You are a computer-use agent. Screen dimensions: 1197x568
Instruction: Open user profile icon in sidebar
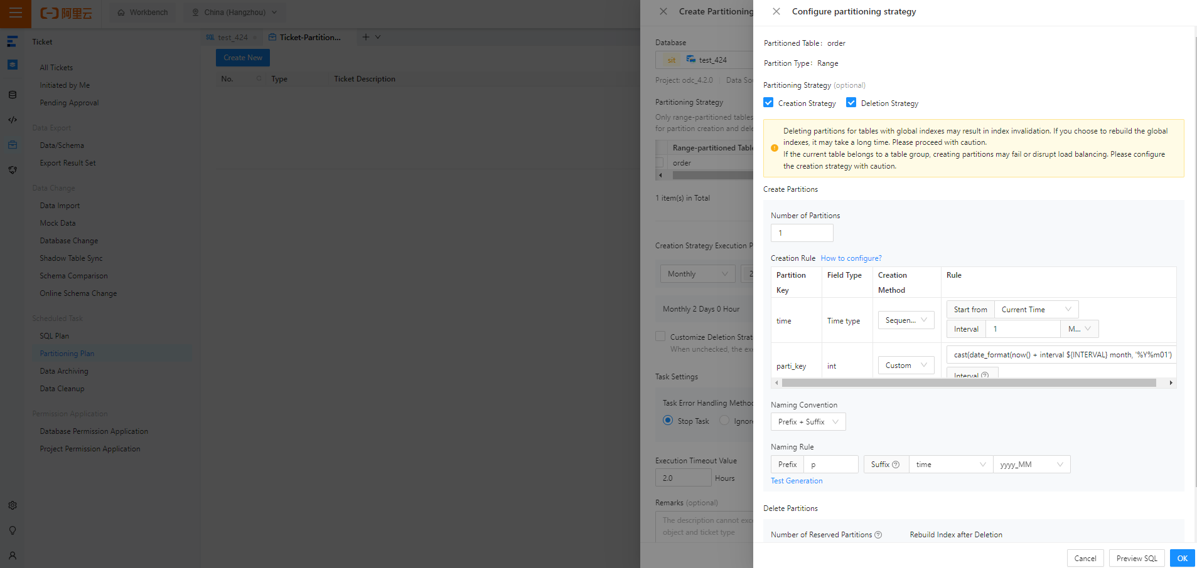pos(13,555)
